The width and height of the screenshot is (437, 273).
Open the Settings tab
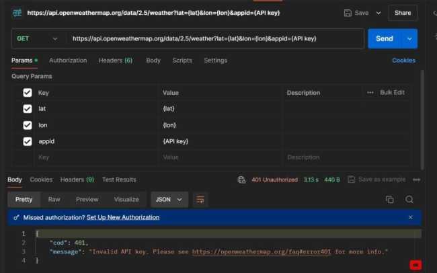[x=215, y=61]
